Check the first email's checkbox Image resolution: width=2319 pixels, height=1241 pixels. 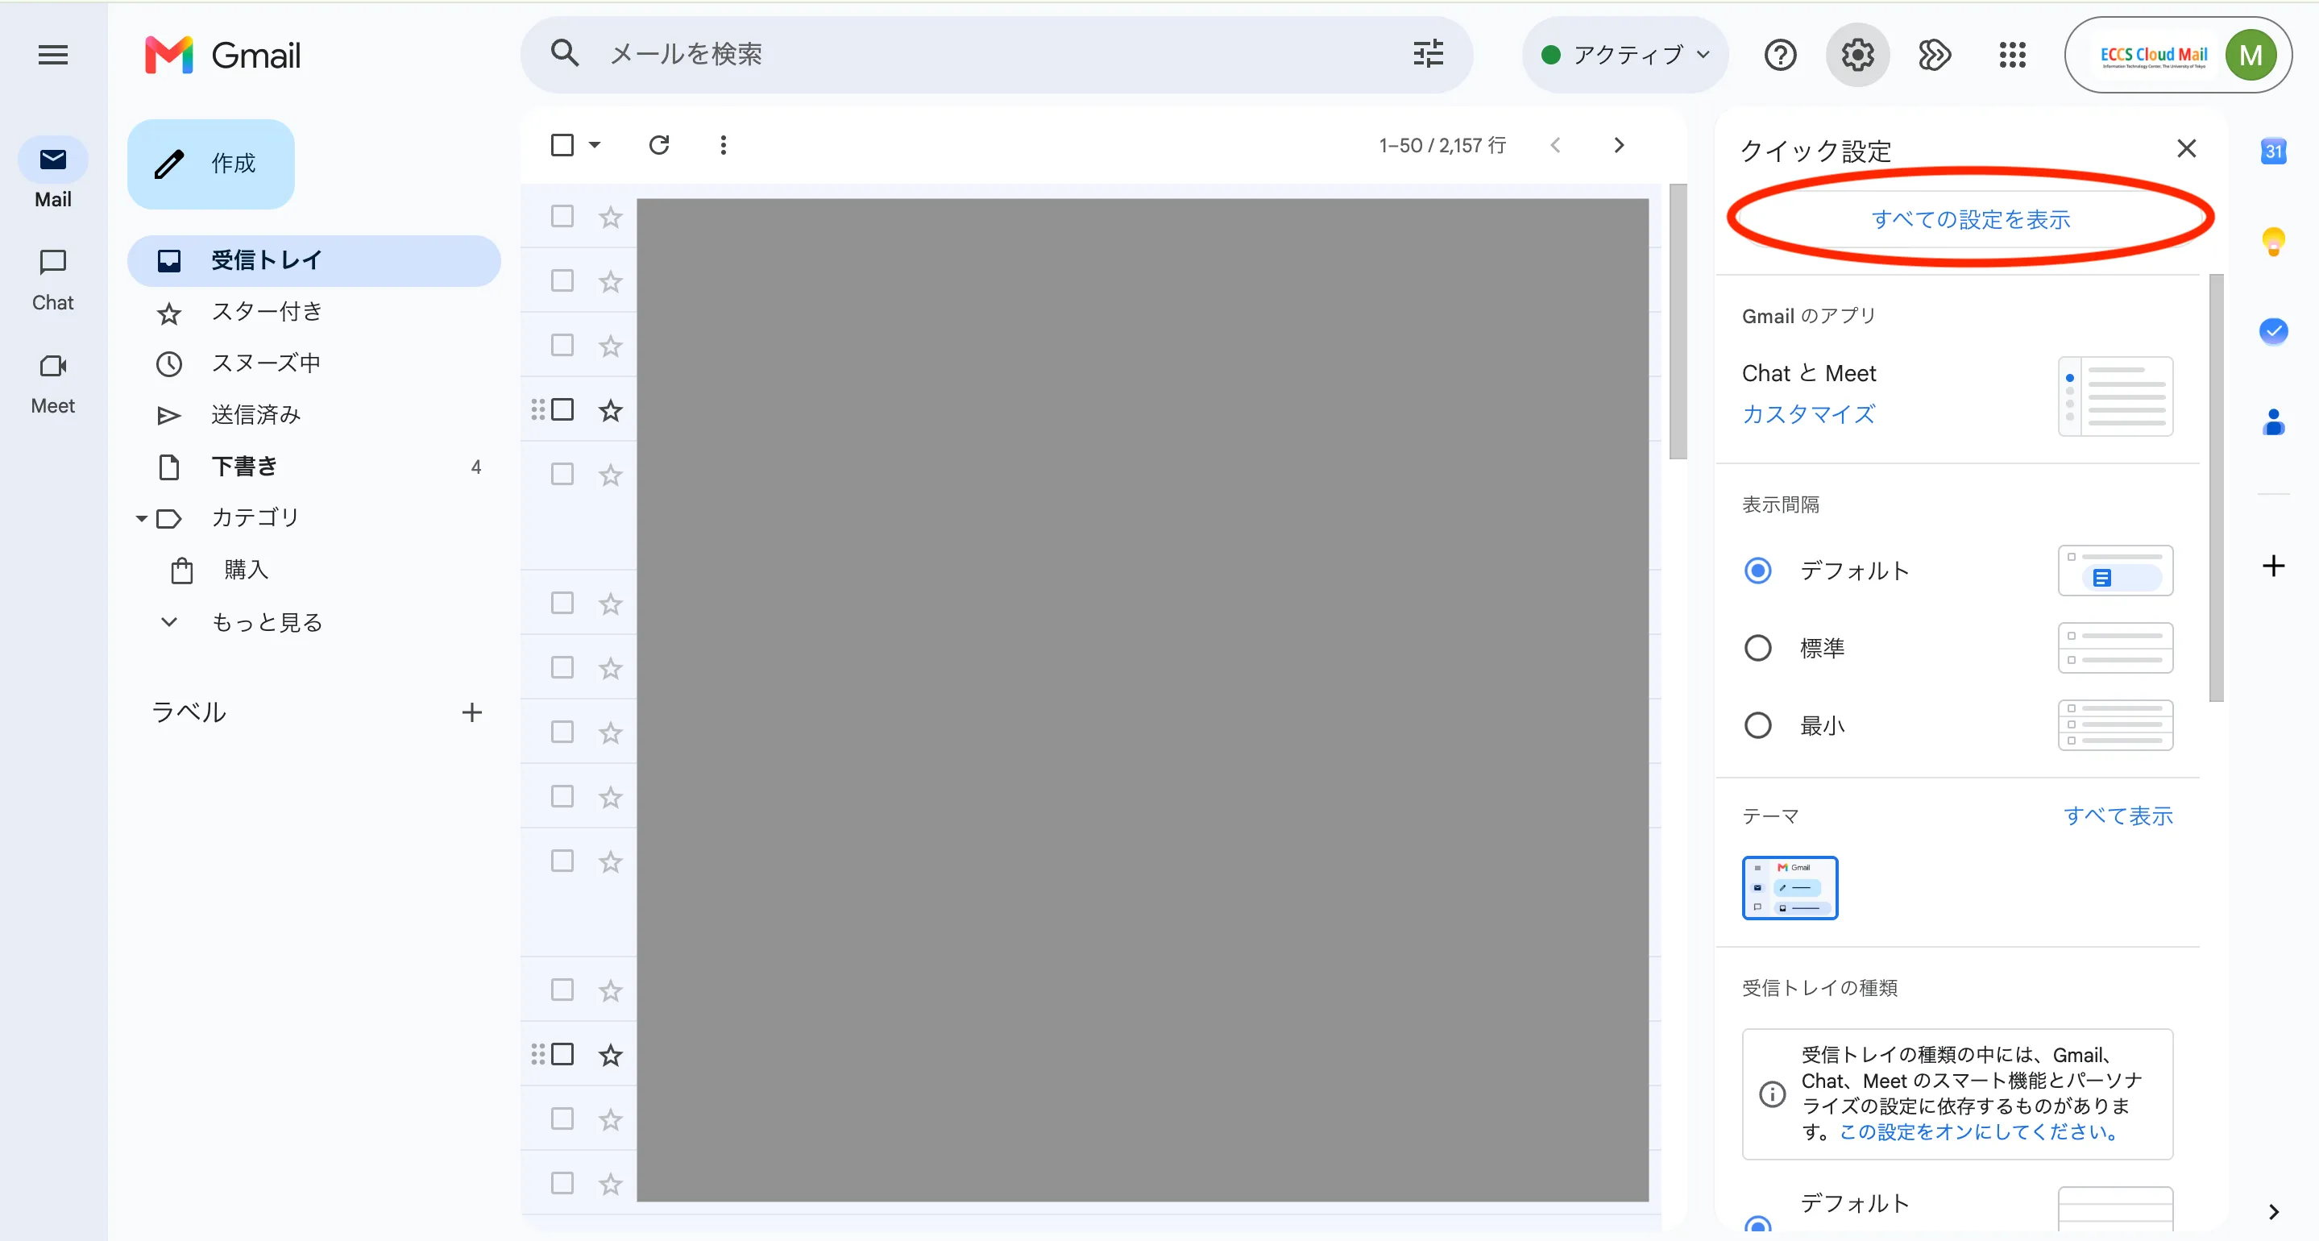pyautogui.click(x=562, y=217)
